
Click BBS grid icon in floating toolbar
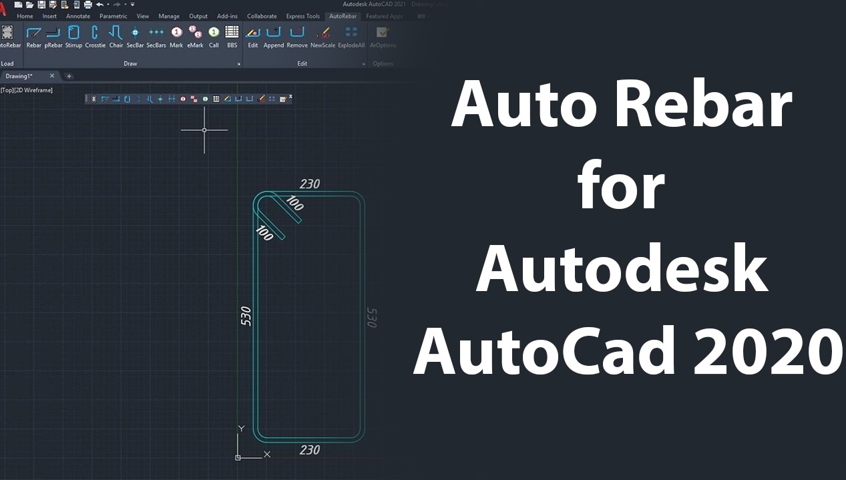coord(216,99)
